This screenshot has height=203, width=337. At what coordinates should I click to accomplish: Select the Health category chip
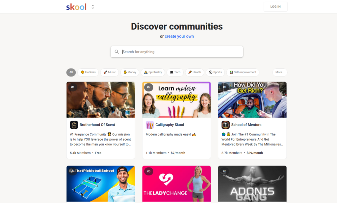pyautogui.click(x=194, y=72)
